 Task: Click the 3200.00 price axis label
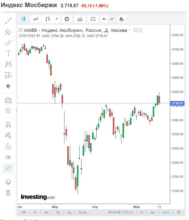pos(178,35)
